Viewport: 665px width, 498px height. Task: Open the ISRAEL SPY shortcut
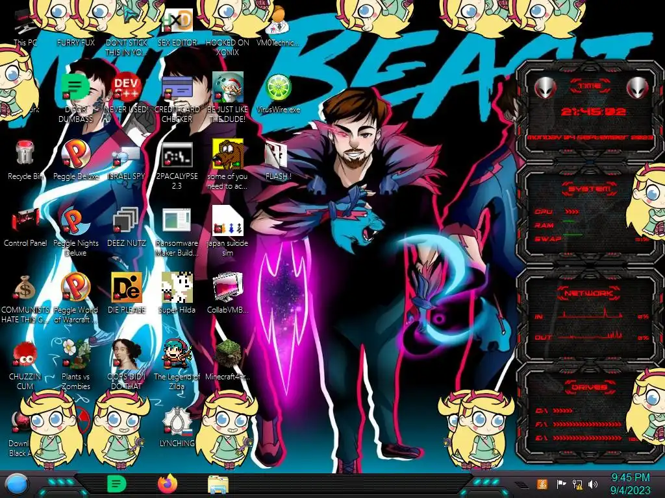pos(127,161)
